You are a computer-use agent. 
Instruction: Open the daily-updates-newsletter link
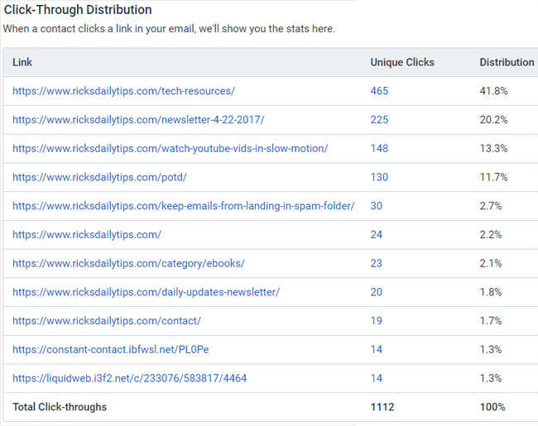[147, 292]
